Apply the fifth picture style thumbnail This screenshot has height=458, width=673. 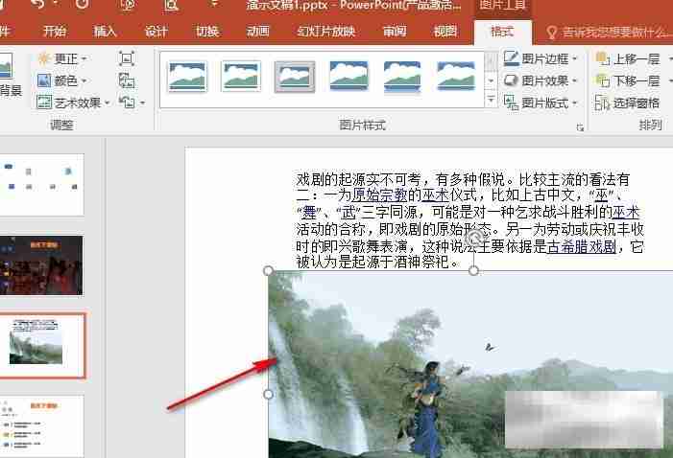point(402,77)
